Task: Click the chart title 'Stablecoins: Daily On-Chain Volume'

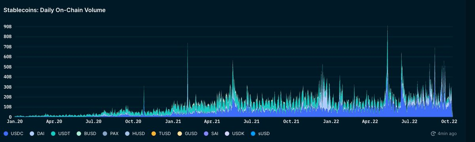Action: click(55, 10)
